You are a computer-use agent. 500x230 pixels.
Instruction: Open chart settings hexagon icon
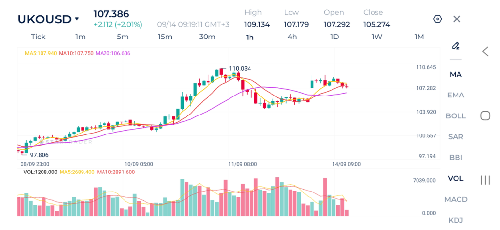437,19
